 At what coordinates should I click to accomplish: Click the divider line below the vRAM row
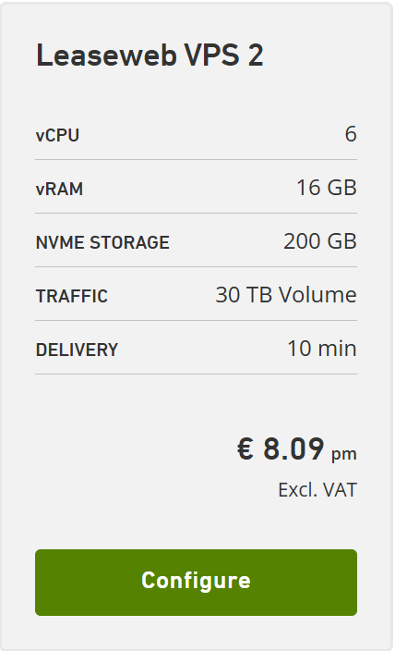196,213
